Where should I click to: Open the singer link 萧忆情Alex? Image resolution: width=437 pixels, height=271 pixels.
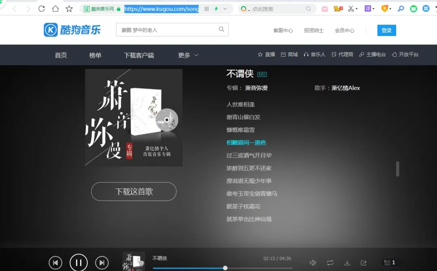click(346, 88)
